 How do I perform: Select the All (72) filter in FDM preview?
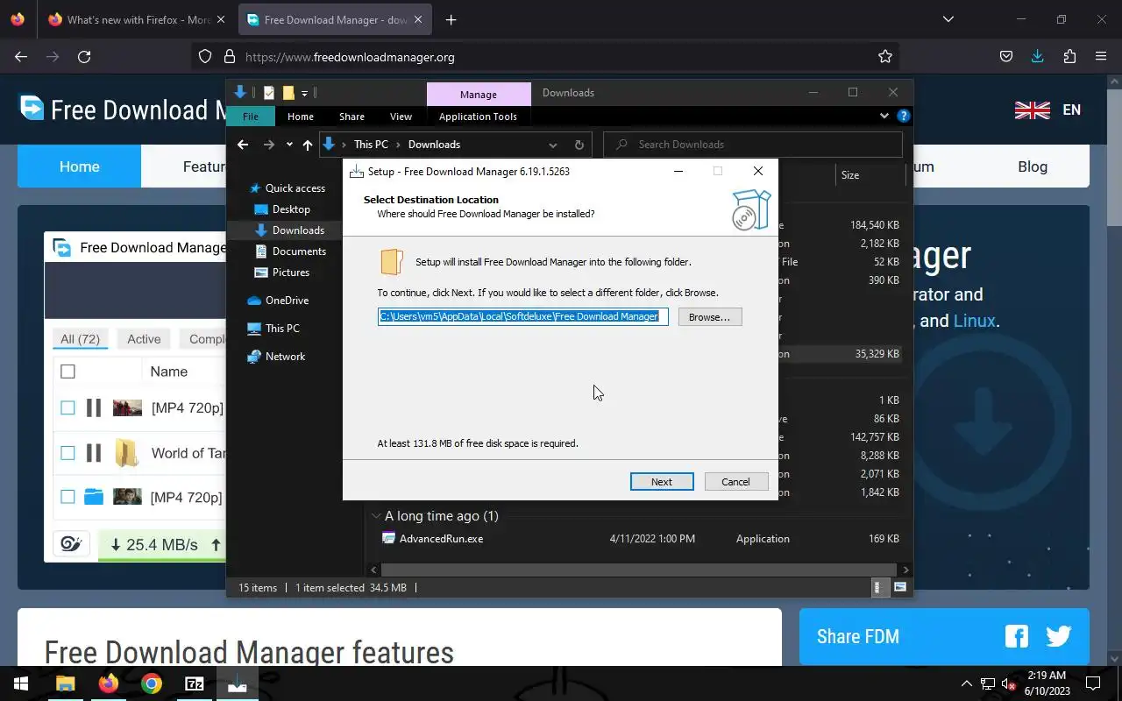pos(80,339)
